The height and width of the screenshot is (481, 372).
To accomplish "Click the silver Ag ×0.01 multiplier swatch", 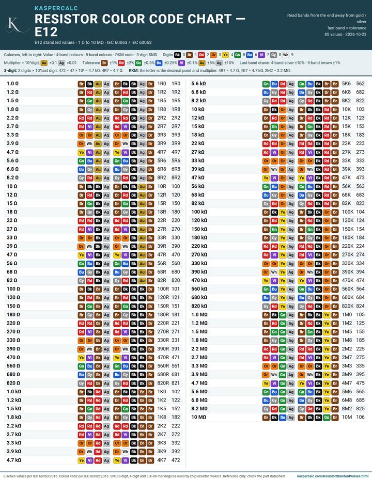I will [61, 63].
